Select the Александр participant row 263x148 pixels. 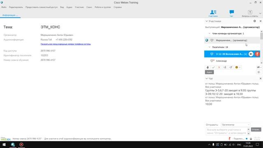tap(232, 61)
